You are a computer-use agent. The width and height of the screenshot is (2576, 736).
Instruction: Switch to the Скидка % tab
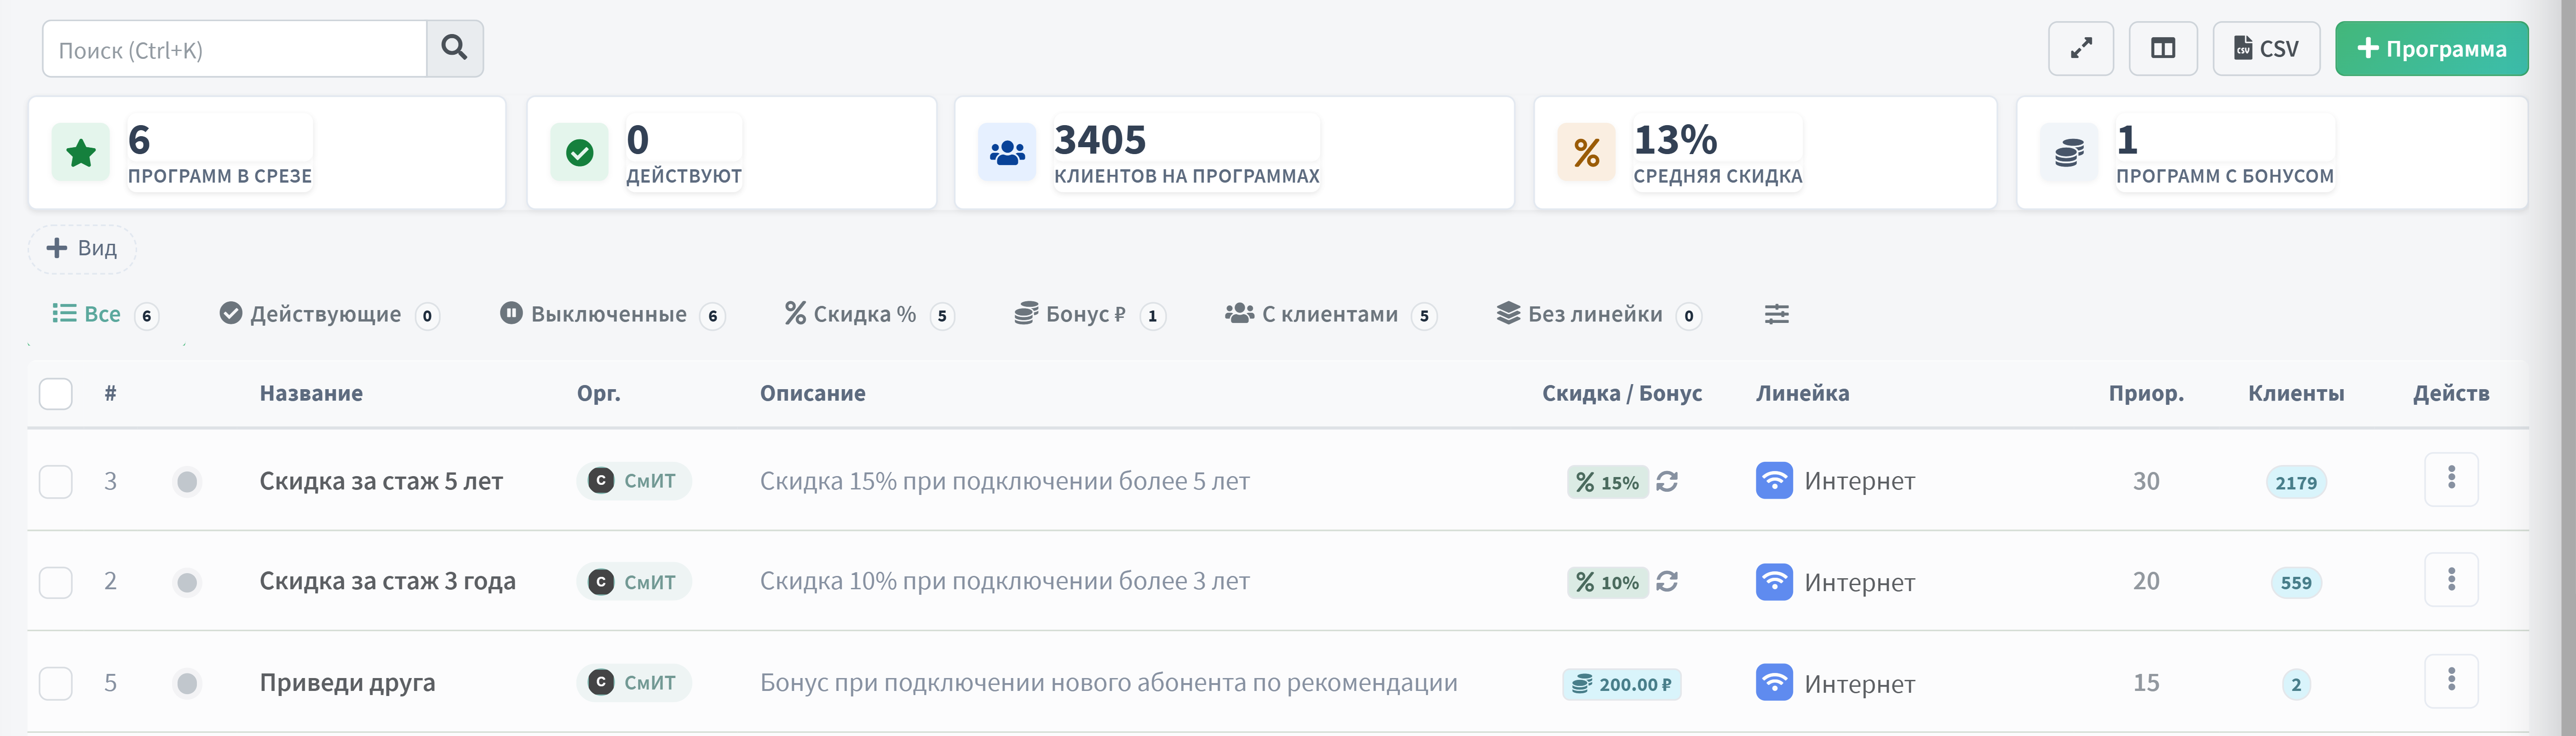pos(869,314)
